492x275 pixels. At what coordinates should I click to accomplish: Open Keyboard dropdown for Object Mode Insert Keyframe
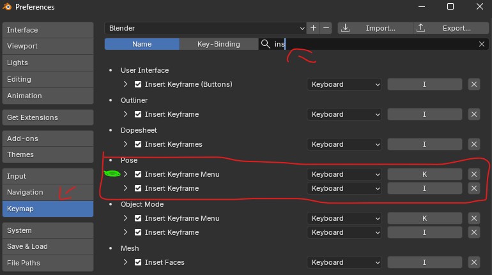point(344,232)
